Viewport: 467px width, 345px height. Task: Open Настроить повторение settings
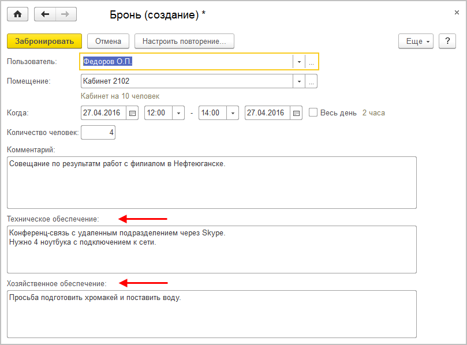tap(184, 41)
